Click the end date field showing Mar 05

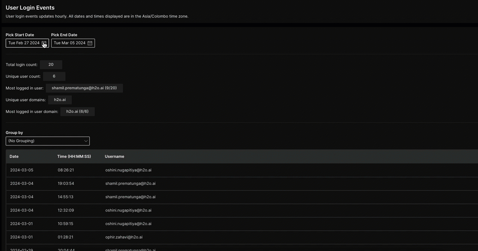pos(69,43)
